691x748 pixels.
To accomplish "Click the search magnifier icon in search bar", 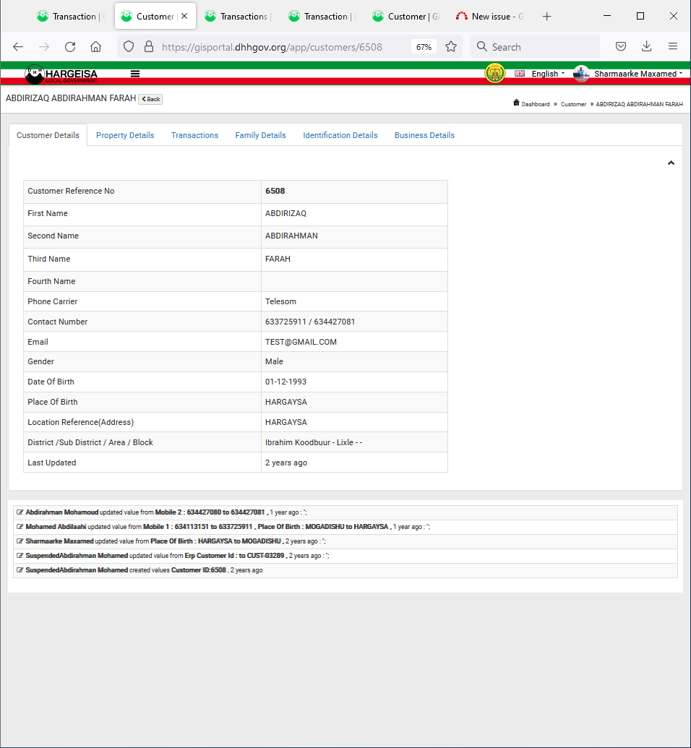I will pos(482,47).
